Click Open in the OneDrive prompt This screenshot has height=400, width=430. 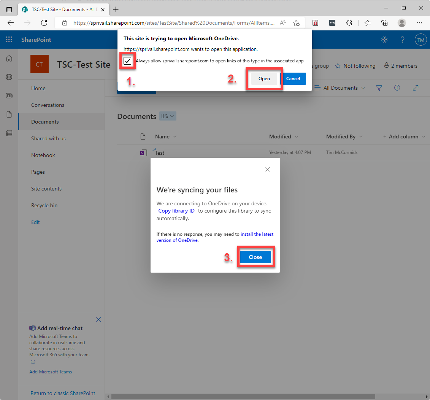264,79
